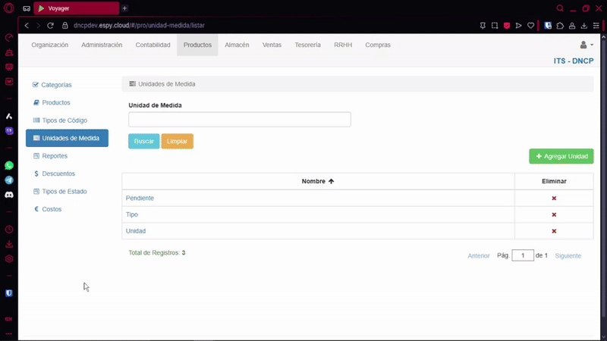Reload the current page

point(50,26)
